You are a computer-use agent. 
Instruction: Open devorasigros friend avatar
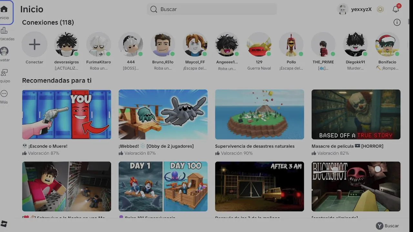pyautogui.click(x=66, y=44)
